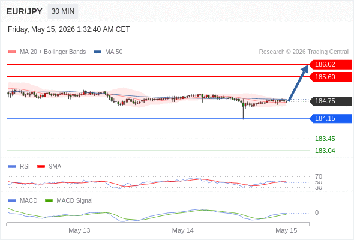Click the EUR/JPY symbol title
The image size is (354, 240).
[x=25, y=11]
